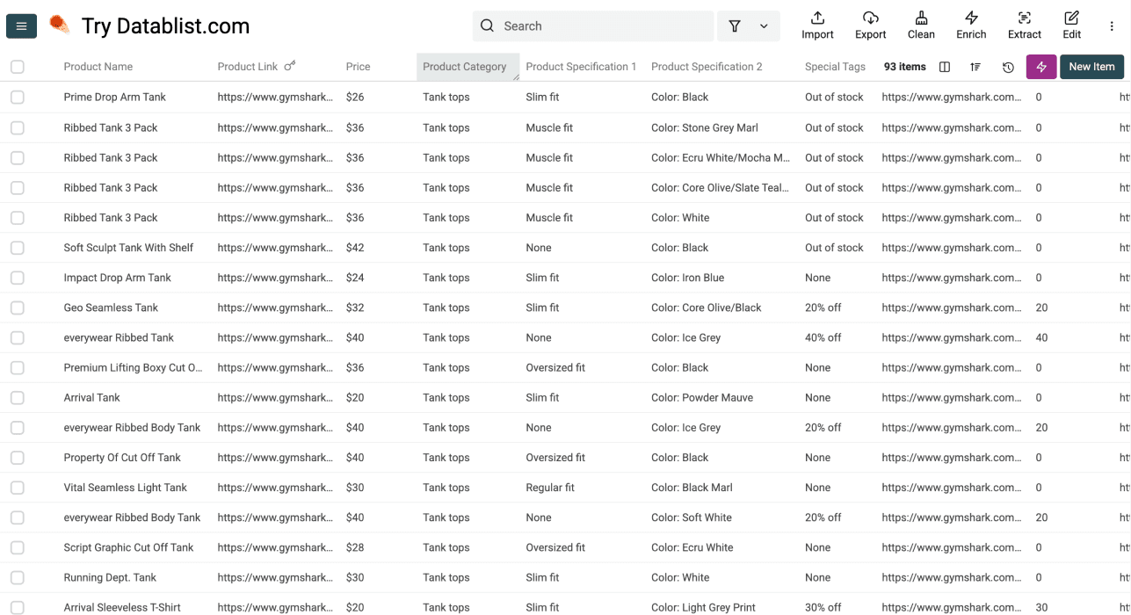
Task: Expand the filter dropdown chevron
Action: click(763, 25)
